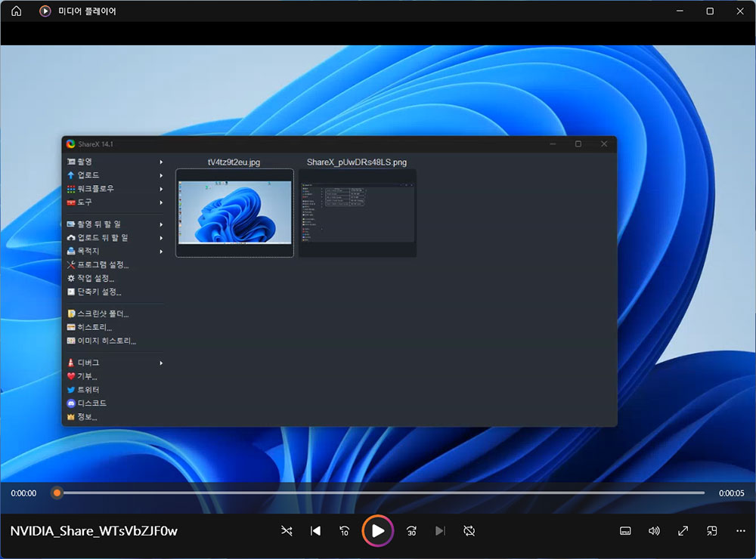Open subtitles and captions options
756x559 pixels.
tap(625, 531)
